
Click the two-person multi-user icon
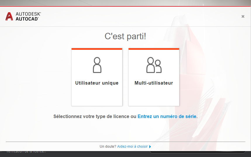[x=154, y=65]
